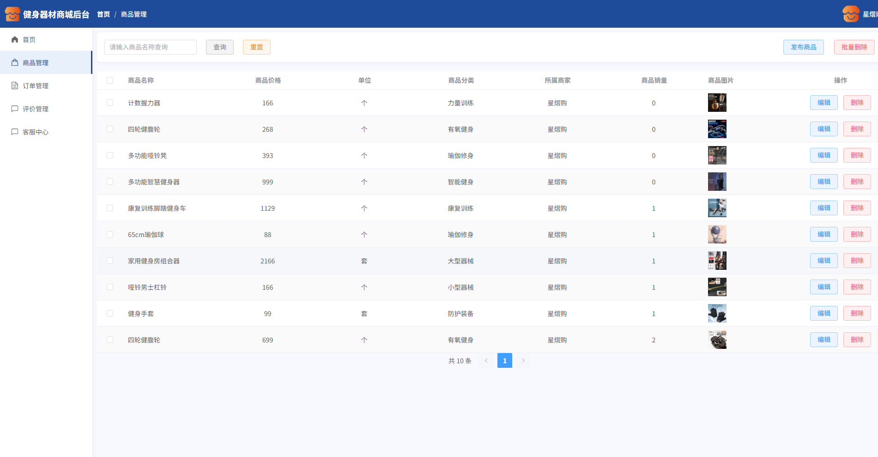
Task: Check the select-all checkbox in table header
Action: pyautogui.click(x=110, y=80)
